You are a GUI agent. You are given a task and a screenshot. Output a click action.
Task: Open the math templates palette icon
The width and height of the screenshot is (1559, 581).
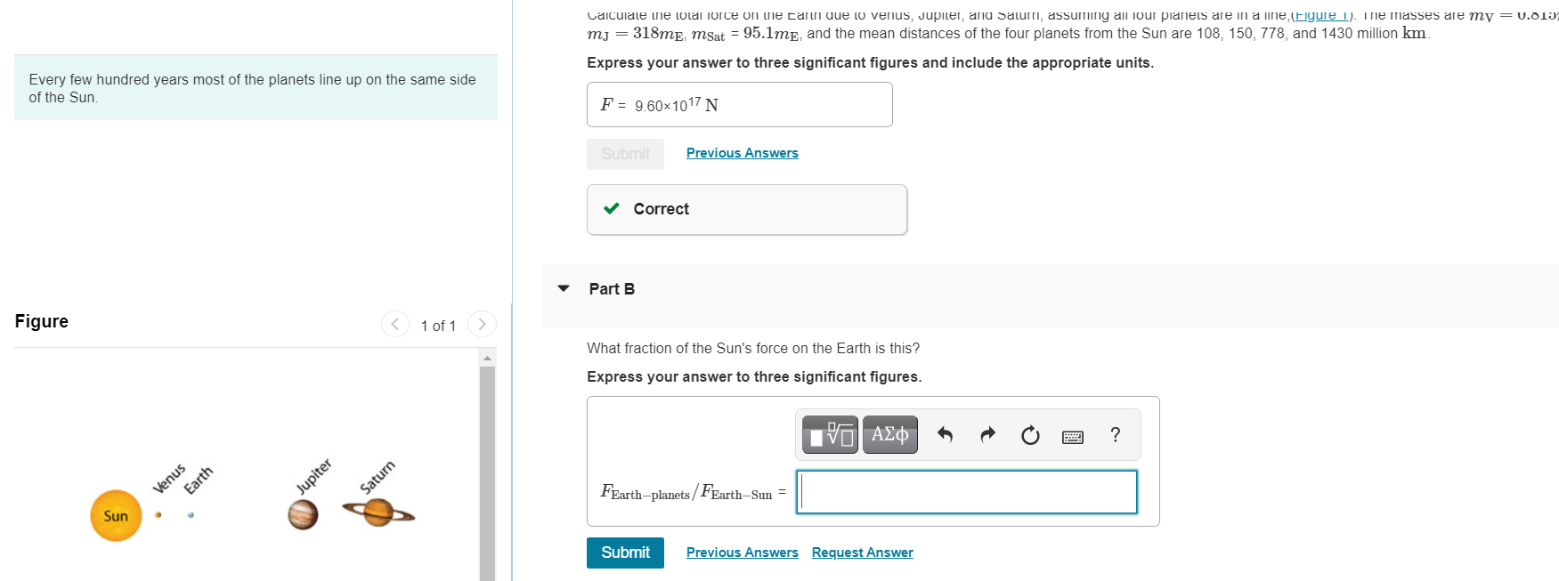coord(829,435)
